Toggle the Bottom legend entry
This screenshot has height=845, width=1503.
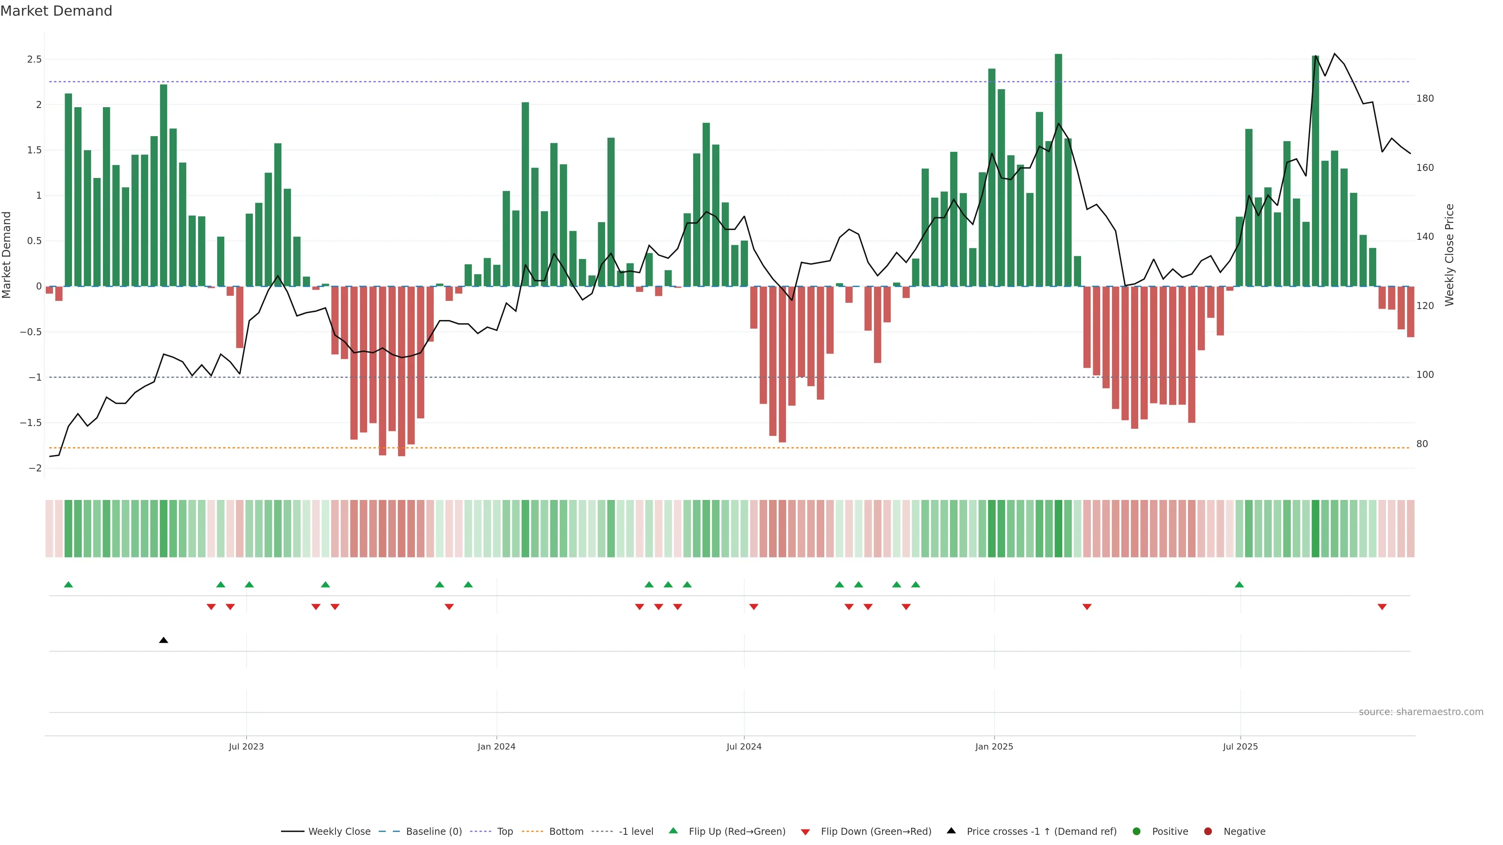(x=566, y=832)
